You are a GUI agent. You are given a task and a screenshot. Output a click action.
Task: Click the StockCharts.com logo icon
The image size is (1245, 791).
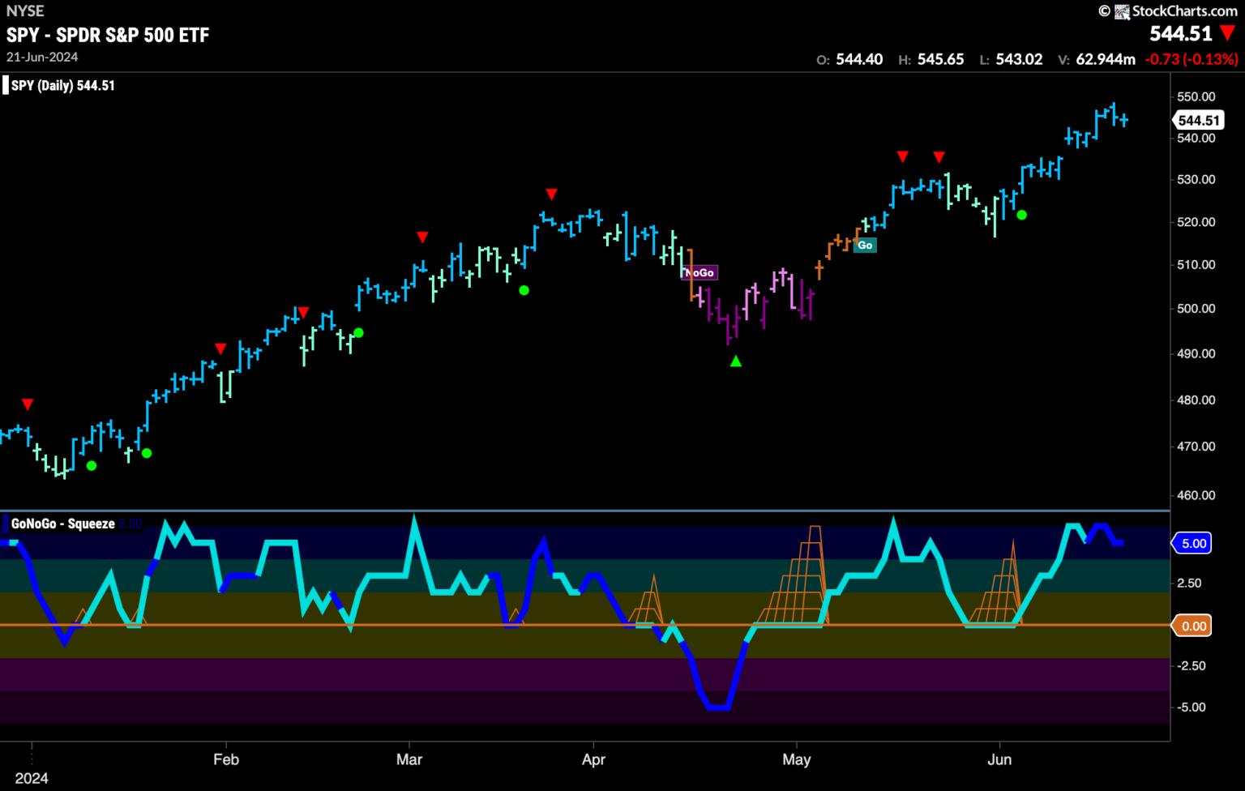(1122, 11)
